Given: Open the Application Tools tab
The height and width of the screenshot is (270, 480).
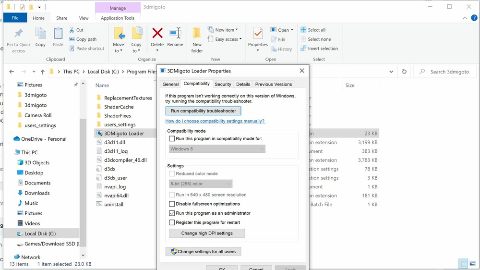Looking at the screenshot, I should coord(118,18).
